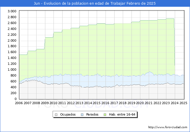Click the 2.400 y-axis label

pyautogui.click(x=12, y=29)
